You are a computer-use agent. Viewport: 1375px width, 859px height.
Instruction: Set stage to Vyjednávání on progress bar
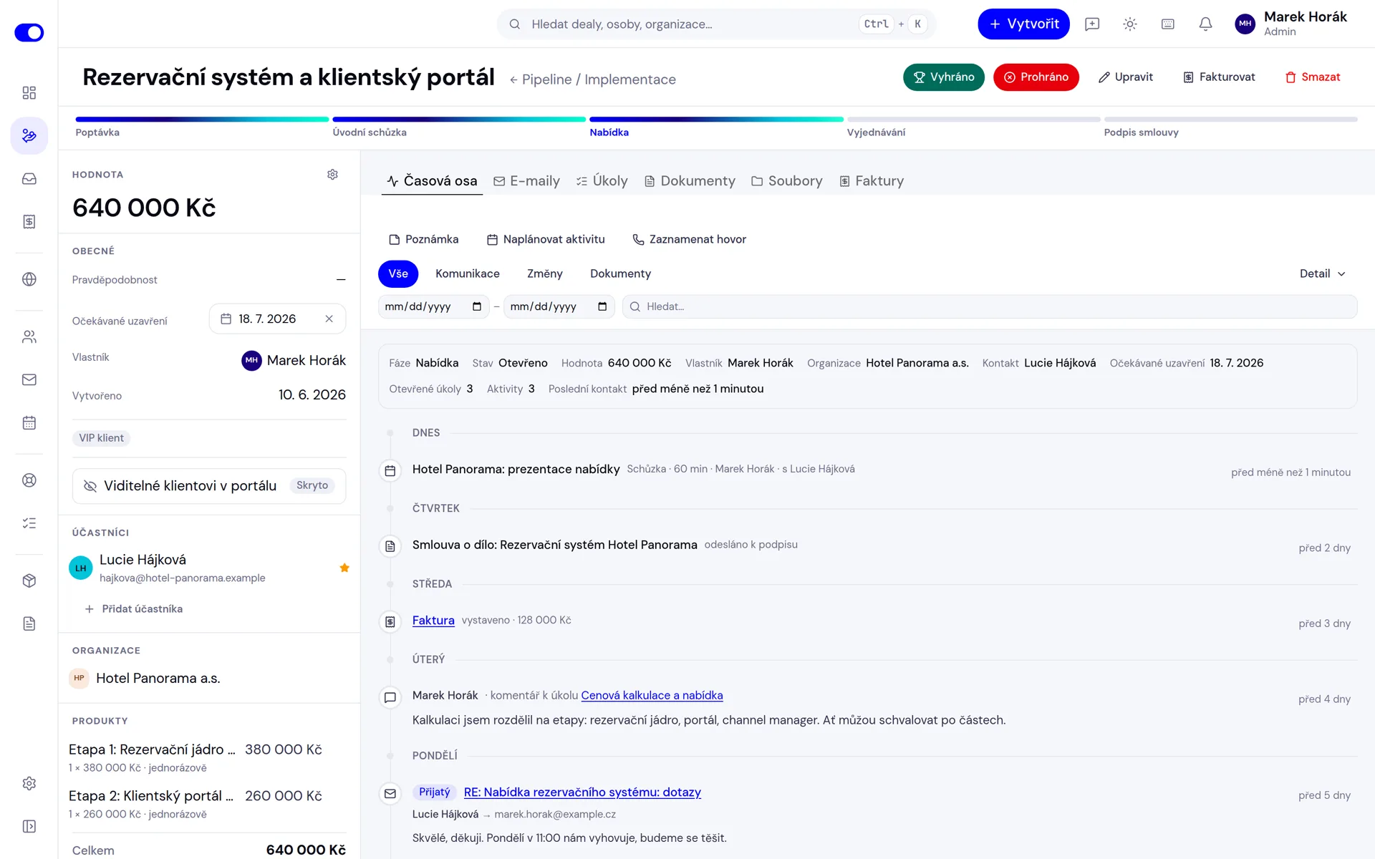tap(973, 127)
